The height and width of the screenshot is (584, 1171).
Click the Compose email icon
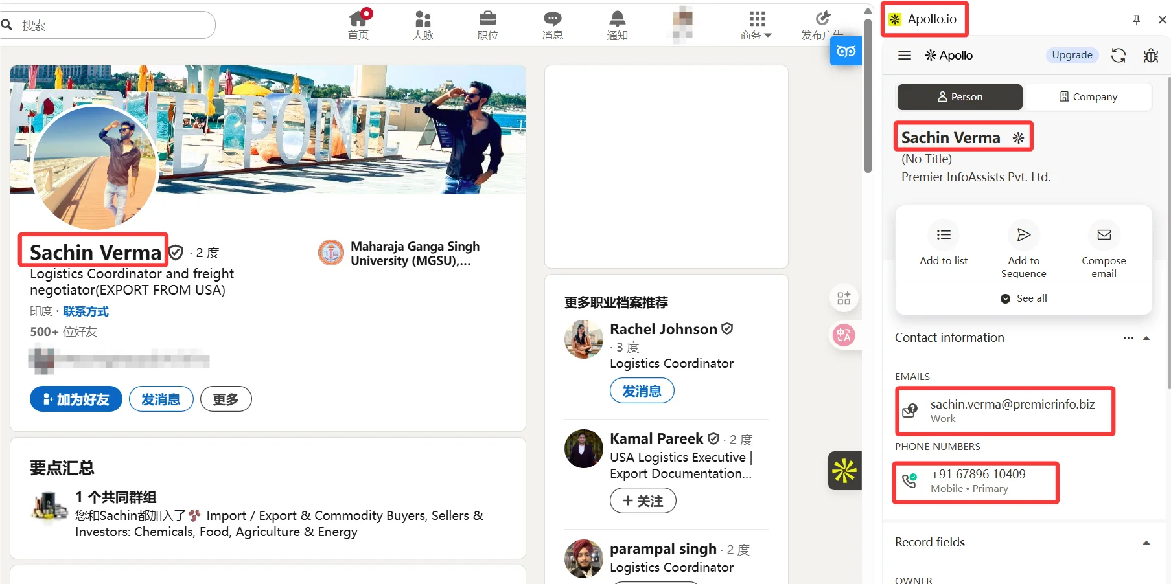1104,234
